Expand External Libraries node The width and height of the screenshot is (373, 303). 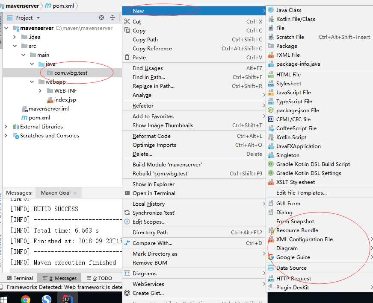point(6,127)
